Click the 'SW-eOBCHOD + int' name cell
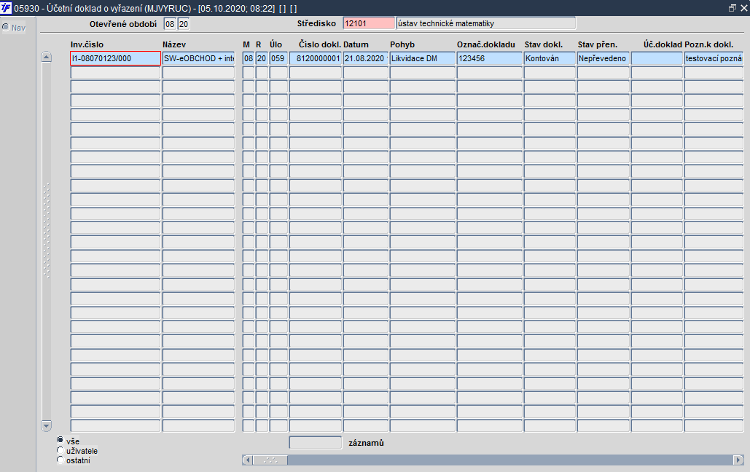The height and width of the screenshot is (472, 750). click(198, 58)
